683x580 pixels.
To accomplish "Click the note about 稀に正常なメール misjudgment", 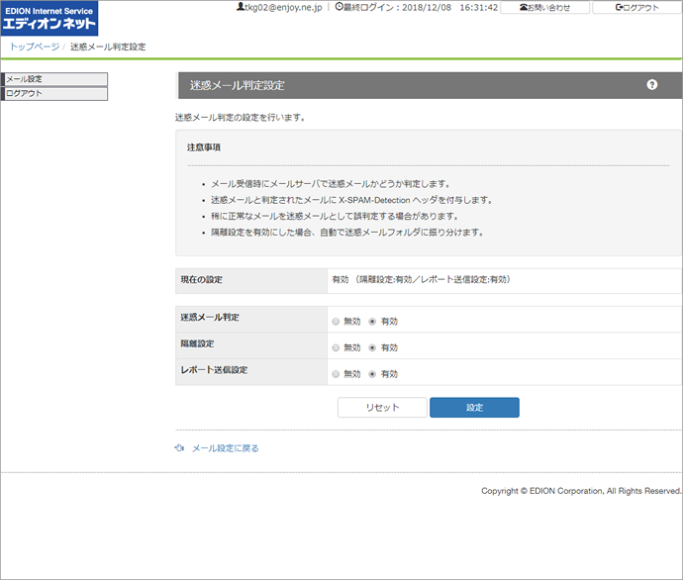I will coord(335,216).
